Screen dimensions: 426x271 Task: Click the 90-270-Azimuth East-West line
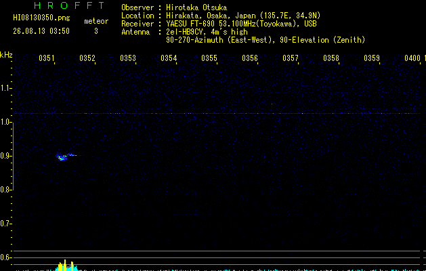265,40
